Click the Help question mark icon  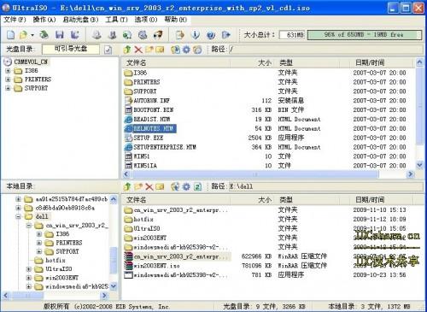click(211, 35)
